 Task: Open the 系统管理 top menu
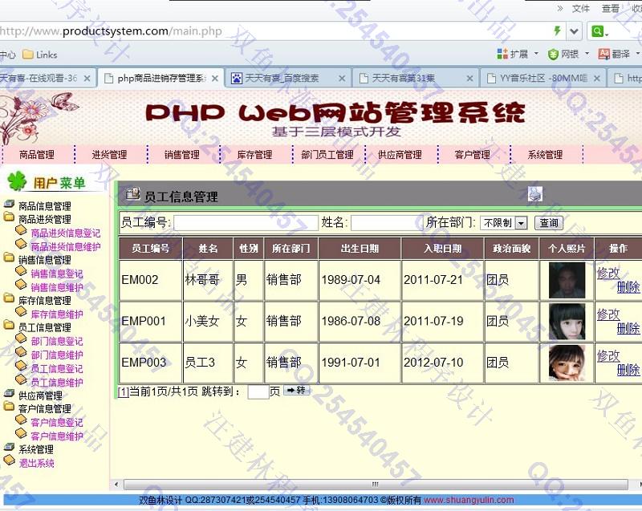tap(545, 155)
